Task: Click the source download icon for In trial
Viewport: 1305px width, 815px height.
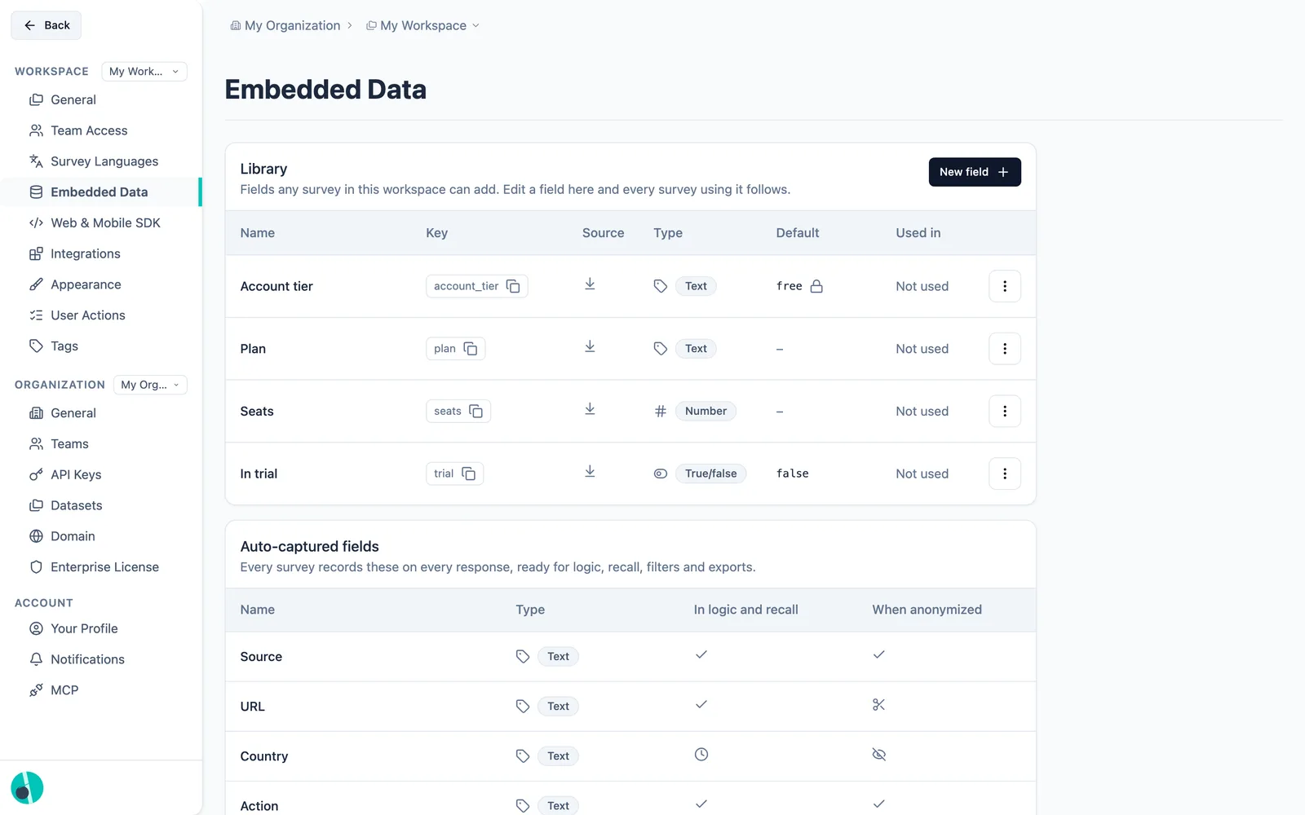Action: point(590,472)
